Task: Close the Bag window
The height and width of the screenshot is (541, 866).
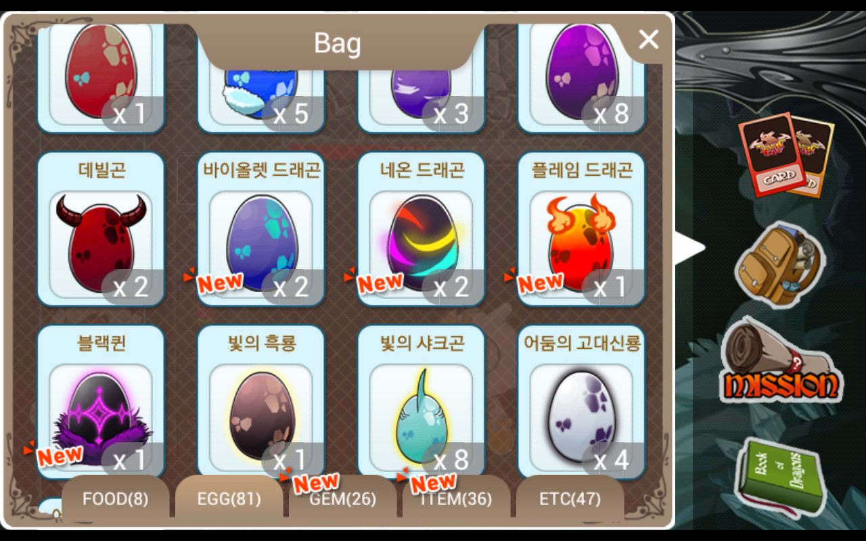Action: (648, 40)
